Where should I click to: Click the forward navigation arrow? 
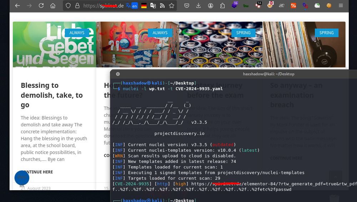(x=29, y=5)
